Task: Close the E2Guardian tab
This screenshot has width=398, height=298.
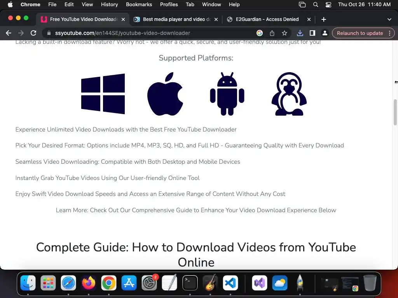Action: (309, 19)
